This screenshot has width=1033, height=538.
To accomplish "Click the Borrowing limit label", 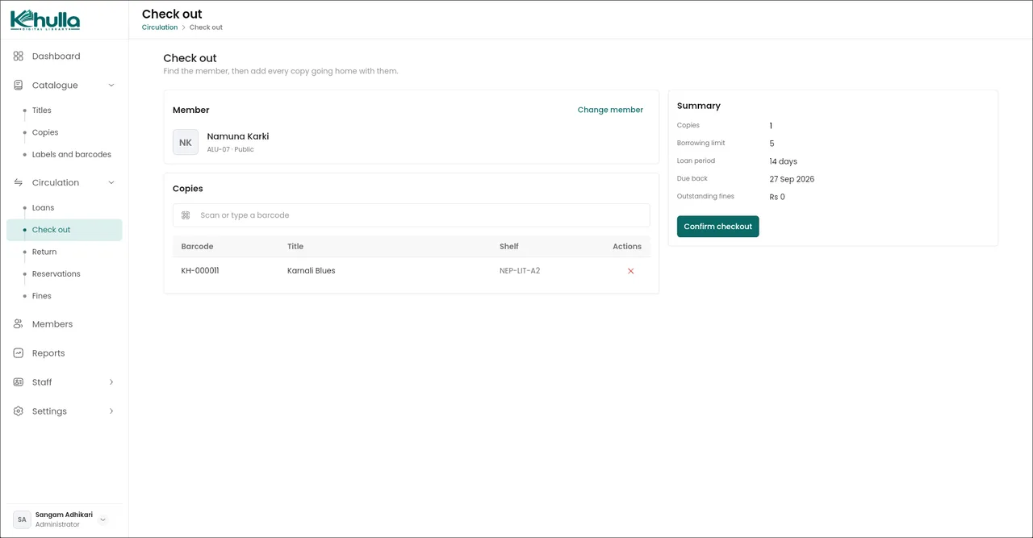I will (x=701, y=143).
